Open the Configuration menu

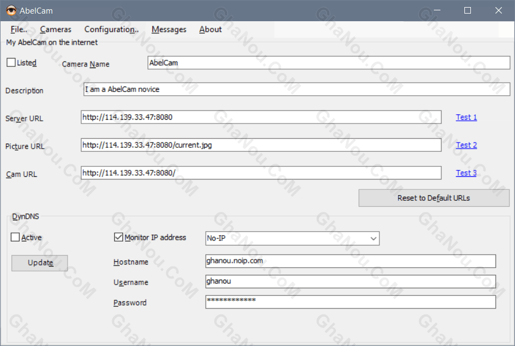pos(112,29)
